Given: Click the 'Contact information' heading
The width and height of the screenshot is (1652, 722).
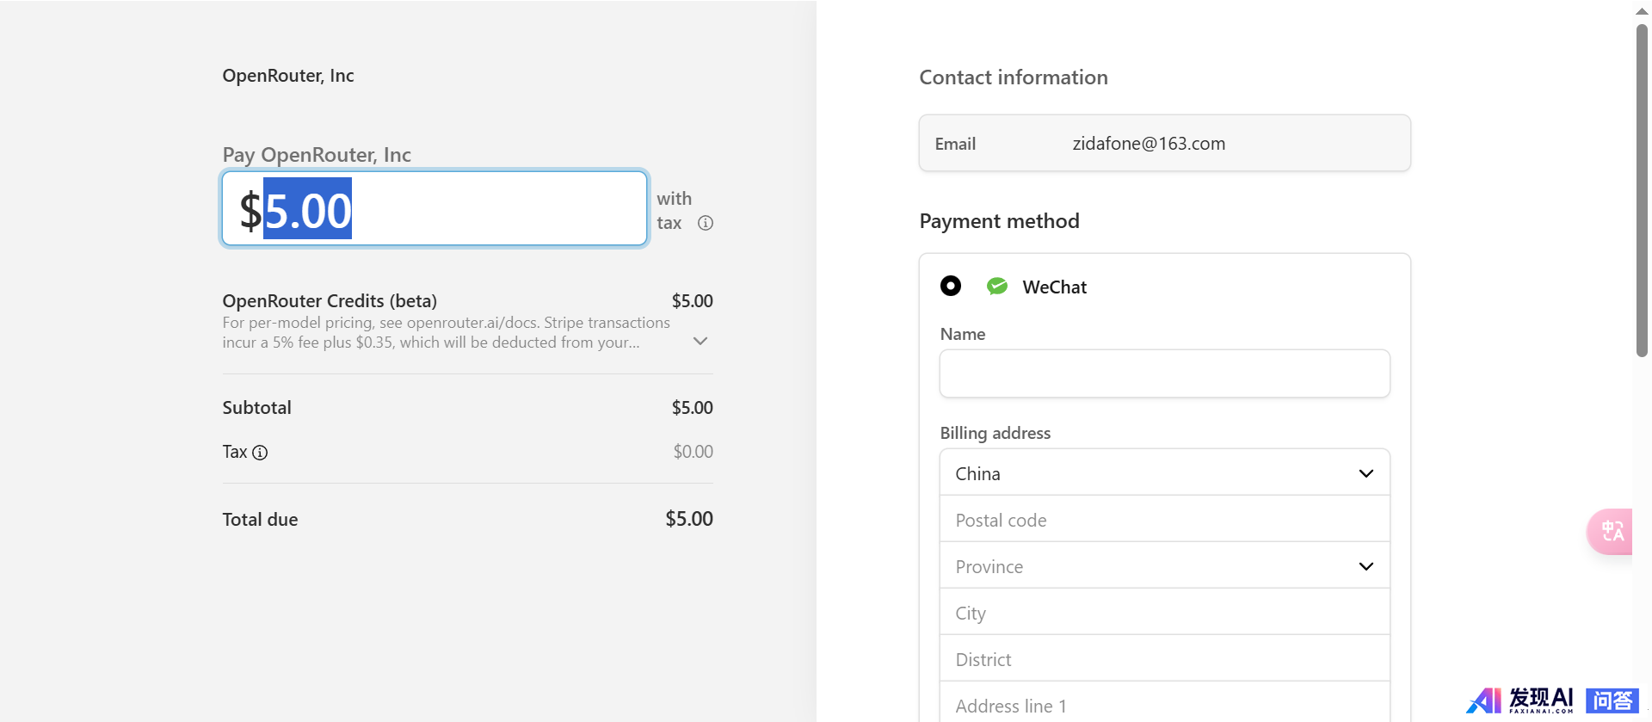Looking at the screenshot, I should point(1014,77).
